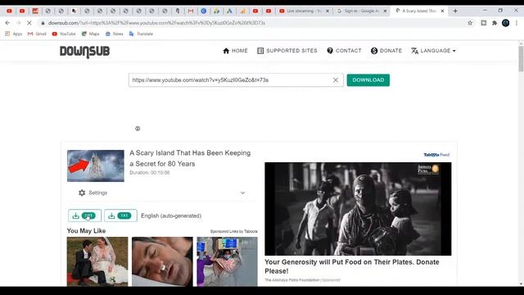
Task: Bookmark this page with the star icon
Action: 470,23
